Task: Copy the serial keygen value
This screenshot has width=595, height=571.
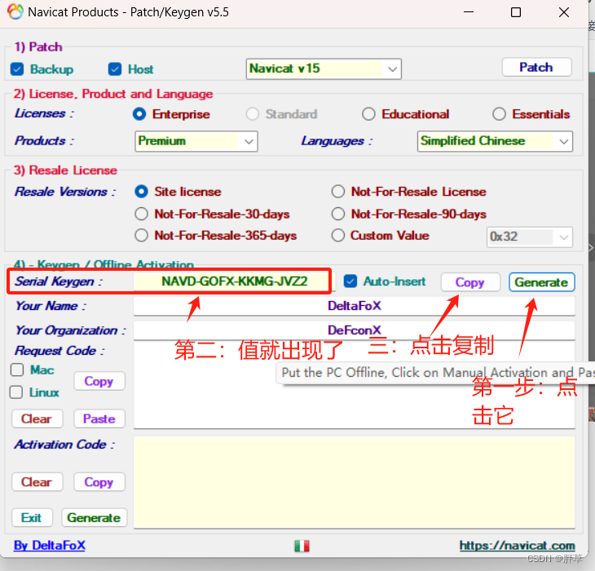Action: [x=470, y=282]
